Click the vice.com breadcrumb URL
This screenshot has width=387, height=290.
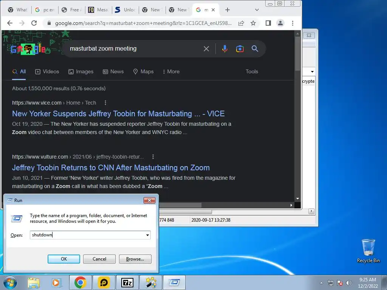(54, 103)
